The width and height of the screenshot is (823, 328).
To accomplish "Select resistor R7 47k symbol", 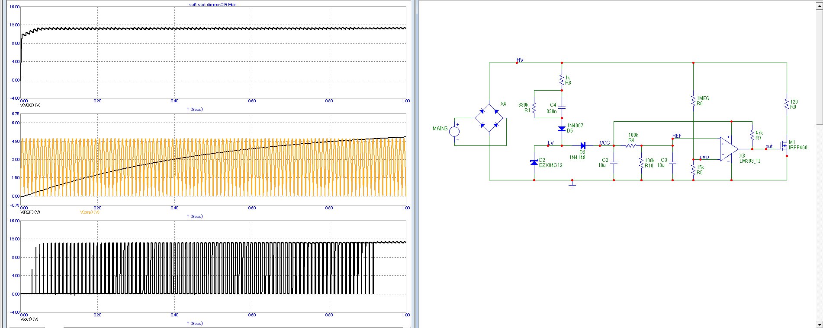I will pyautogui.click(x=752, y=135).
